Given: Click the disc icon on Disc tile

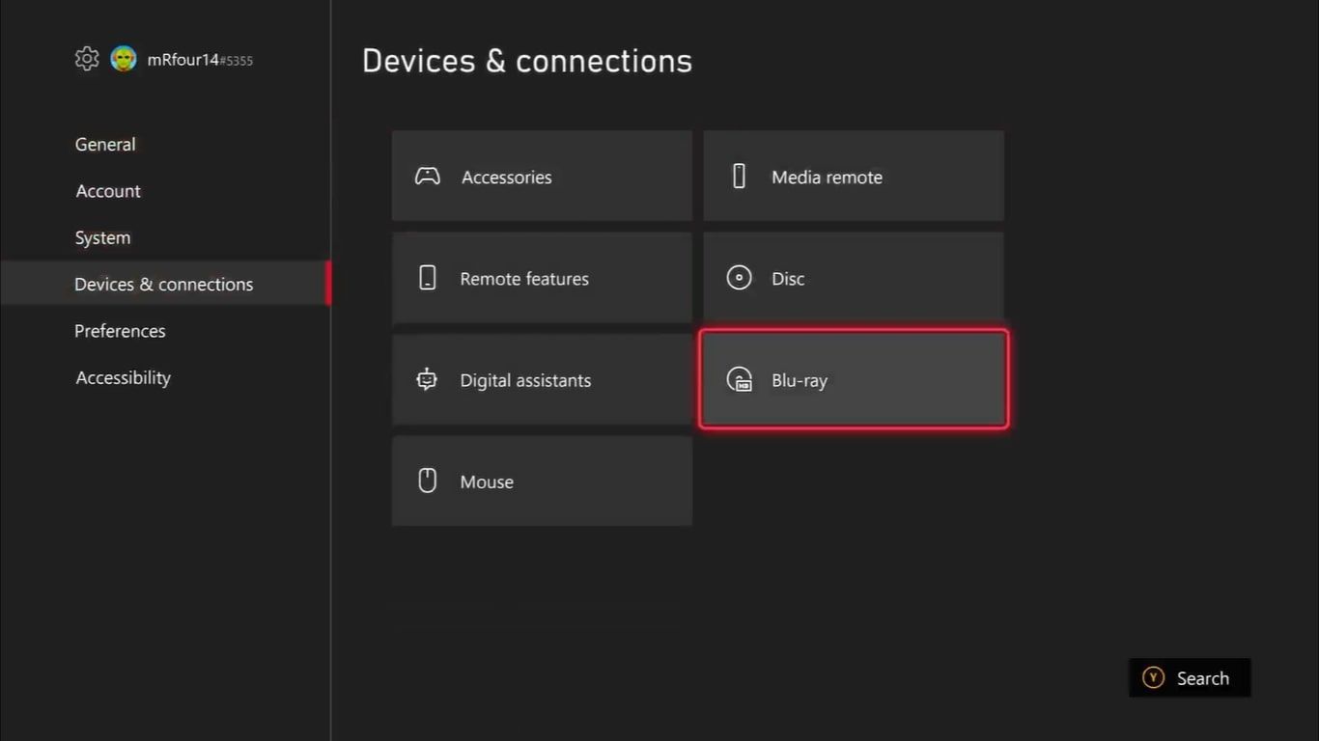Looking at the screenshot, I should pos(739,278).
